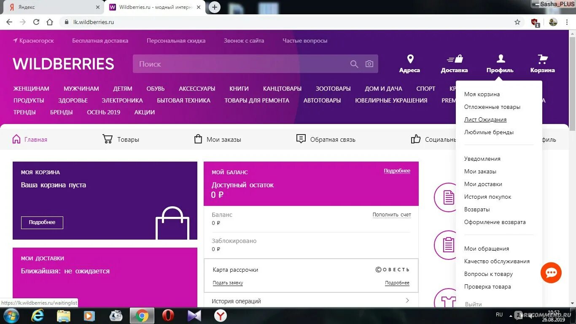
Task: Click the WILDBERRIES logo
Action: coord(63,64)
